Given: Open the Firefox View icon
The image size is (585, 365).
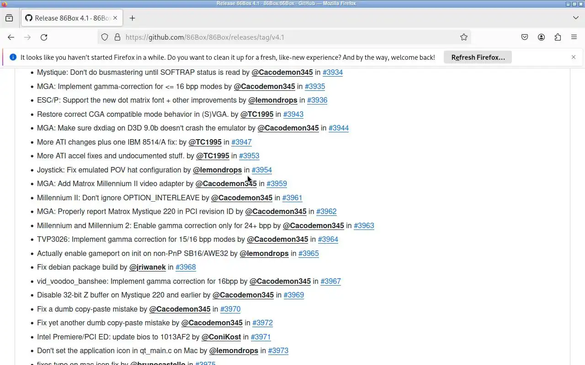Looking at the screenshot, I should [9, 18].
